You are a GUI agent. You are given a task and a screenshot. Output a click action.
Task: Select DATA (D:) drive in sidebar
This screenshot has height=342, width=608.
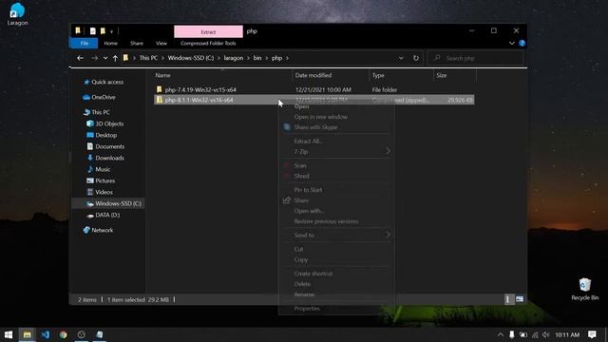pyautogui.click(x=104, y=215)
